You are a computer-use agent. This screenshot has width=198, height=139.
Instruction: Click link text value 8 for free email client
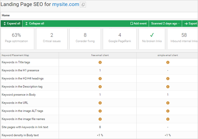point(100,127)
